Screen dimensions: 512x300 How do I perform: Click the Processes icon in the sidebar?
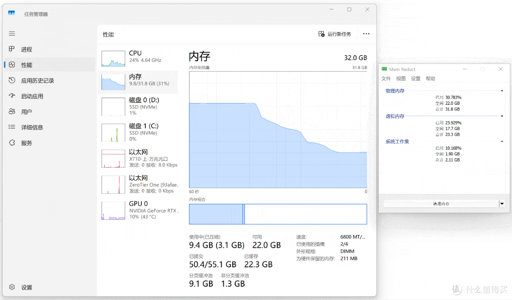(x=12, y=49)
